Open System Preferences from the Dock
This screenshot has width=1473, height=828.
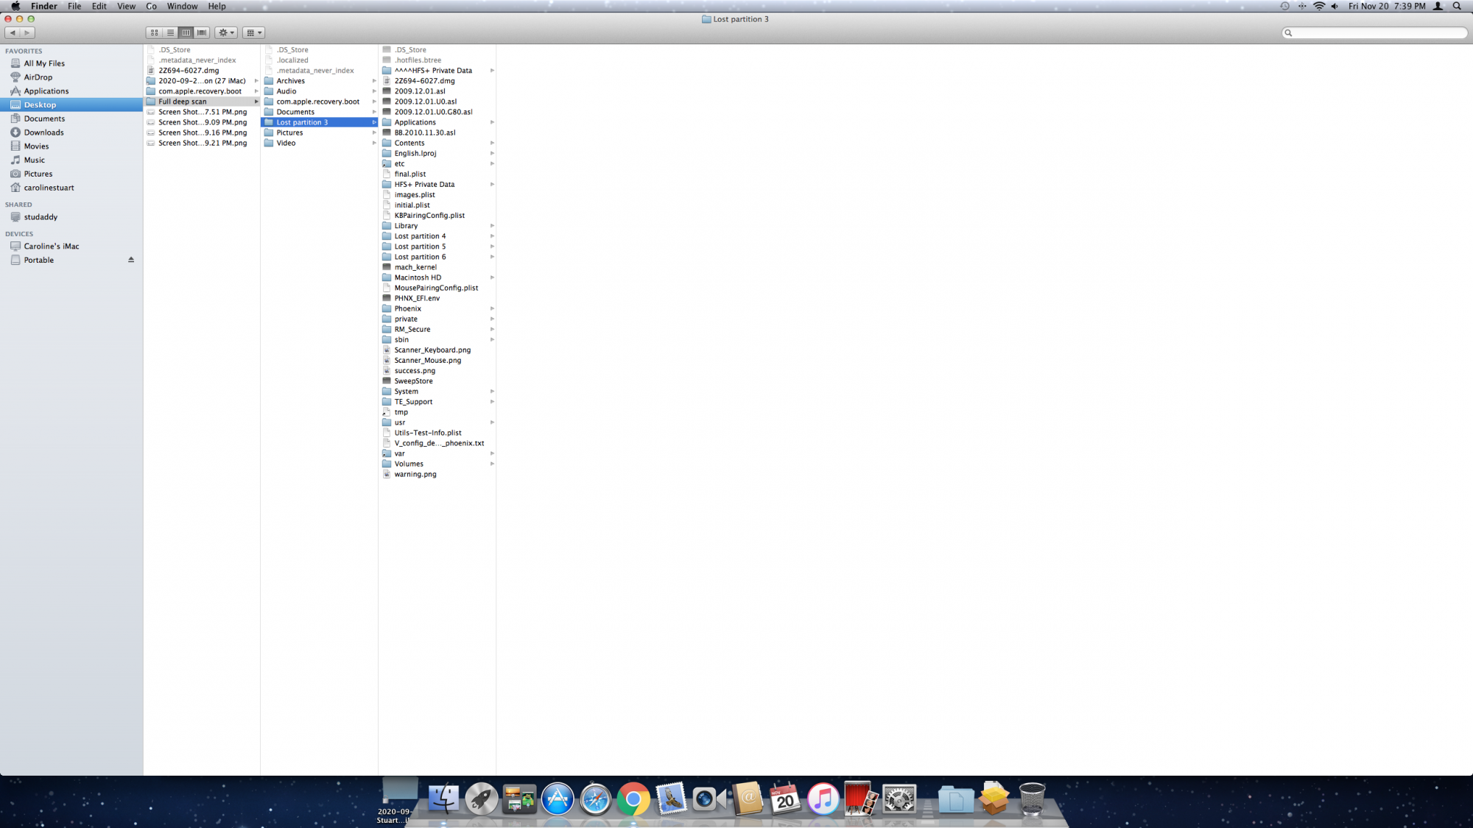899,799
